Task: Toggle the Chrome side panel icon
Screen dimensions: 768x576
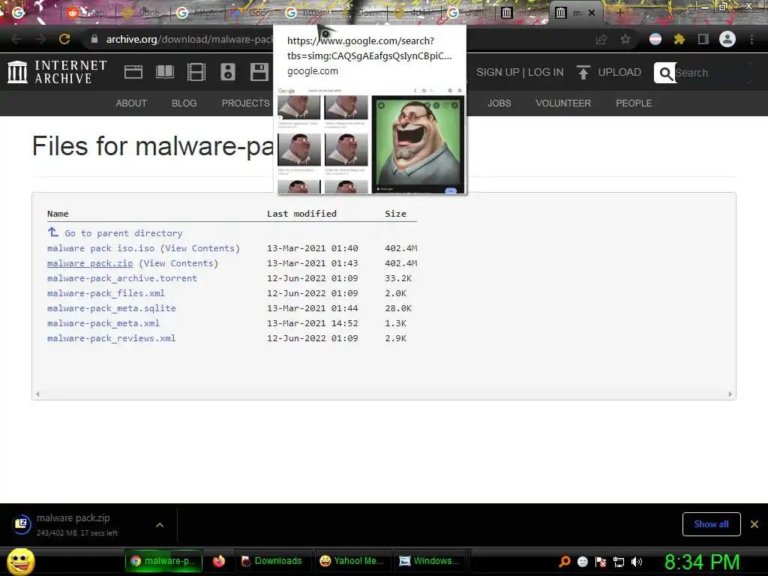Action: [703, 39]
